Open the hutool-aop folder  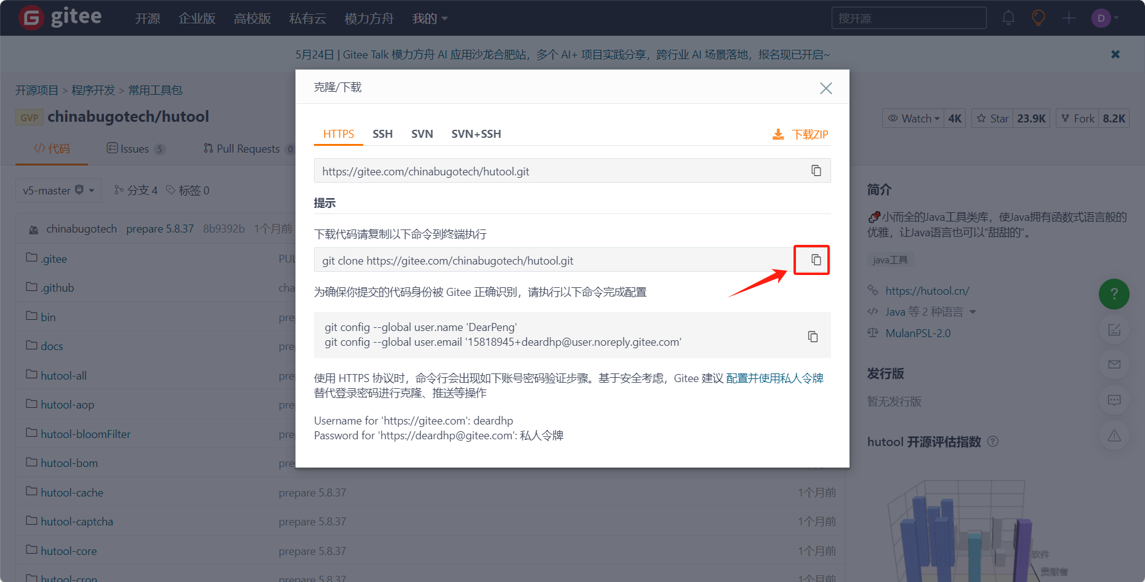[67, 404]
